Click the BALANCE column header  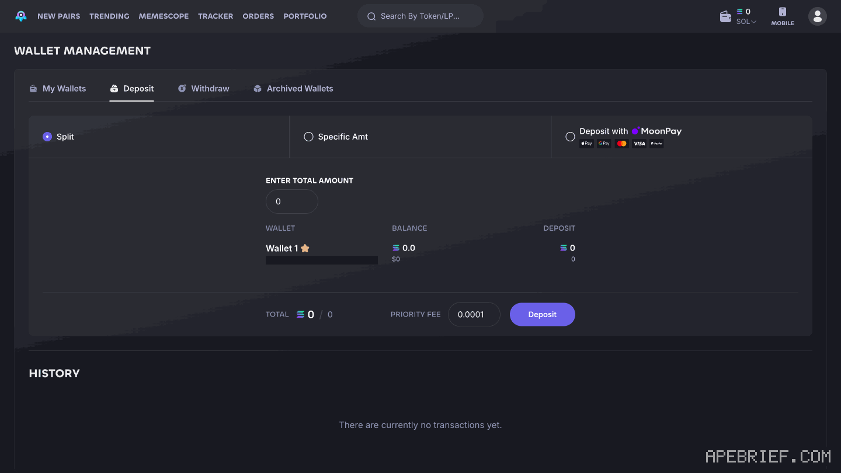[409, 228]
